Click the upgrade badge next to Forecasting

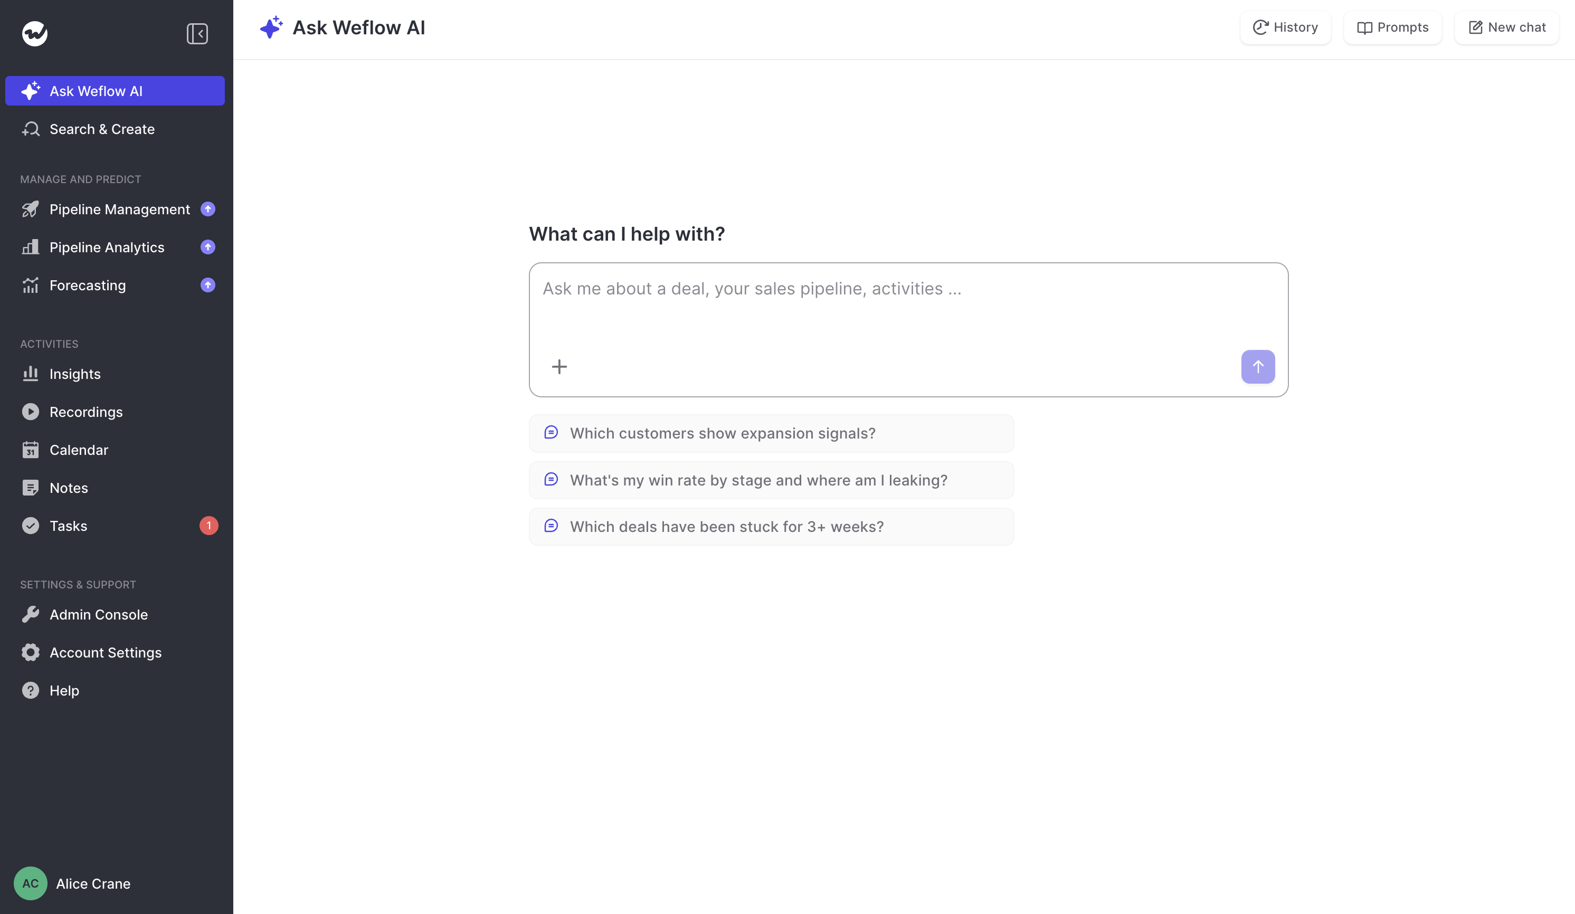click(208, 285)
